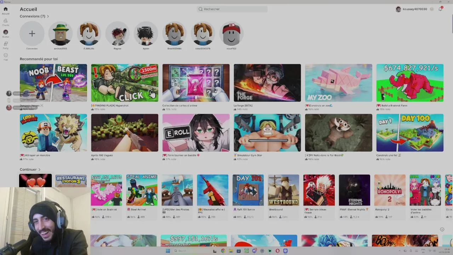Open the Party sidebar icon
453x255 pixels.
click(5, 44)
